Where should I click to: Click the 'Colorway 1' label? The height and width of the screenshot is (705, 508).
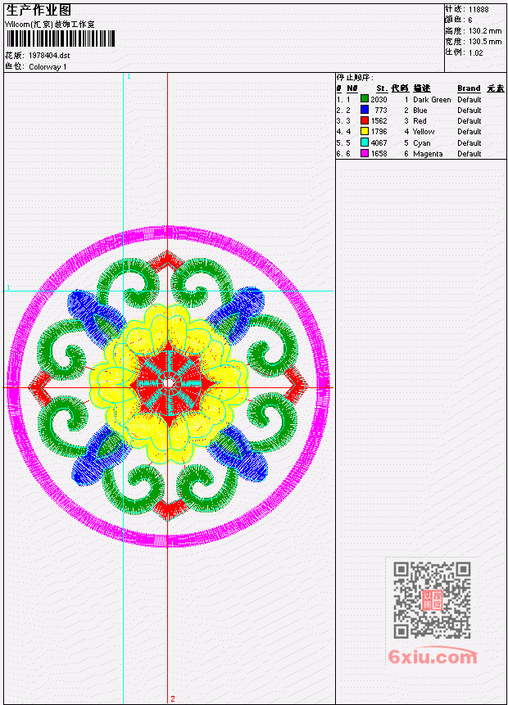click(x=48, y=67)
